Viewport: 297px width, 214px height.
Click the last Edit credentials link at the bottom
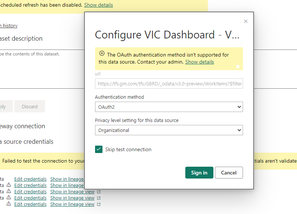30,204
